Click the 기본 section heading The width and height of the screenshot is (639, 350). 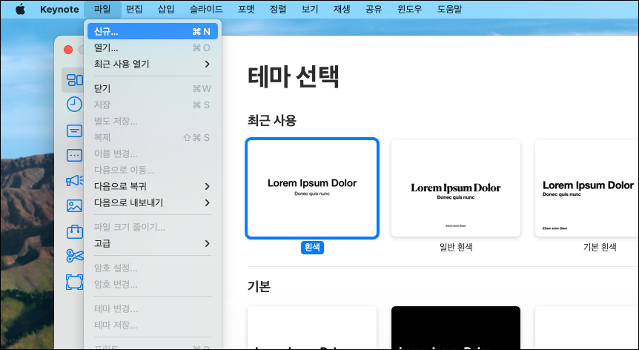pyautogui.click(x=259, y=286)
